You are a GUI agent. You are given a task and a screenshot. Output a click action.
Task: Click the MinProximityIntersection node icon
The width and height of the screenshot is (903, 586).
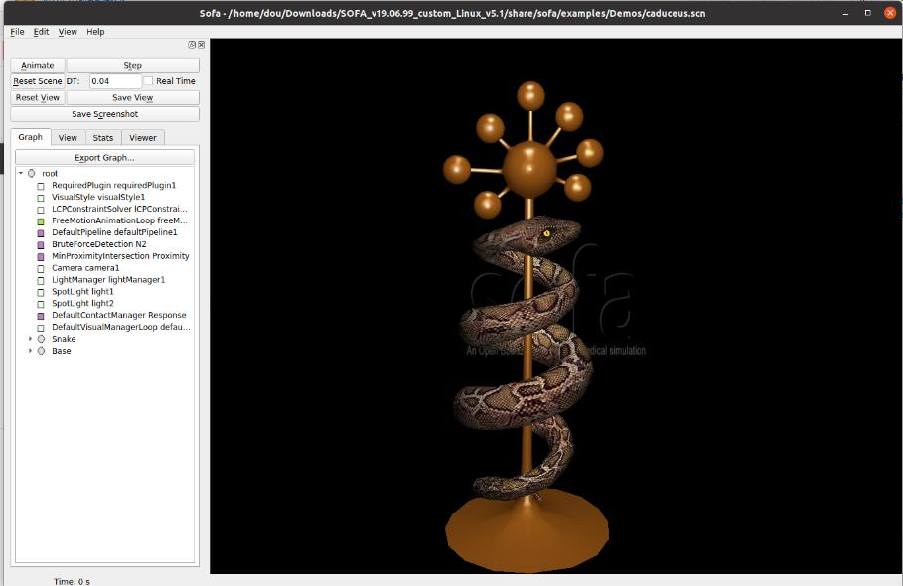tap(41, 256)
